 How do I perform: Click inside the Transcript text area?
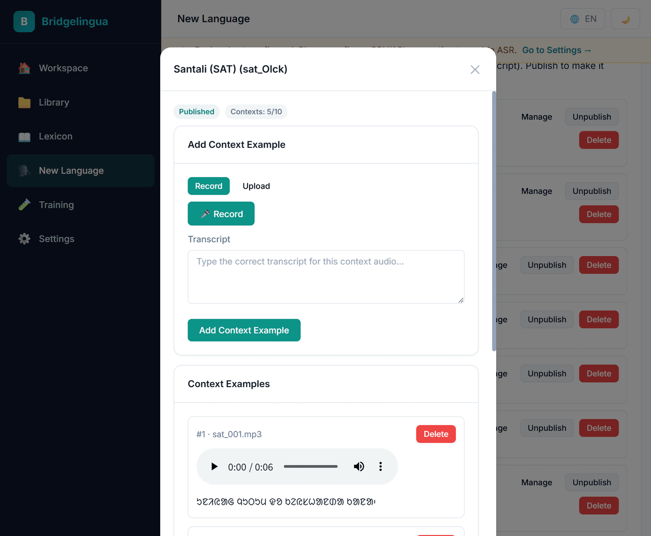tap(325, 276)
